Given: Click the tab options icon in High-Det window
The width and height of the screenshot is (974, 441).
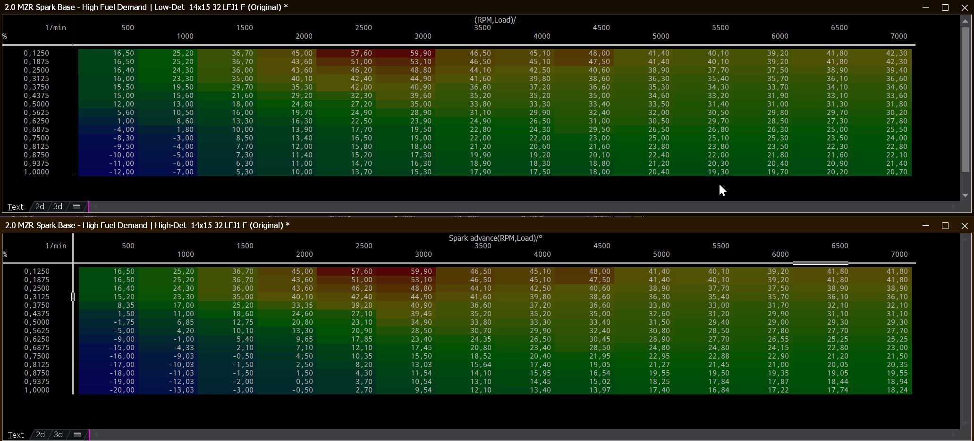Looking at the screenshot, I should tap(77, 434).
